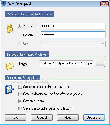Select the Password radio button
Viewport: 110px width, 125px height.
click(20, 26)
